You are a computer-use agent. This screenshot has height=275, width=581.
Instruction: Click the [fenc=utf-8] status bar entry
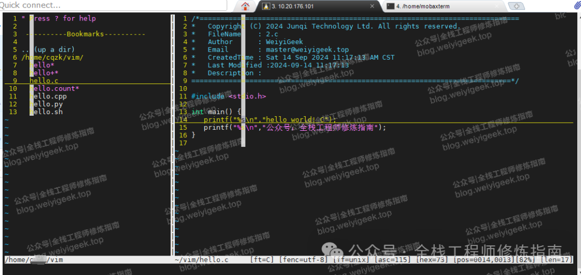coord(304,260)
